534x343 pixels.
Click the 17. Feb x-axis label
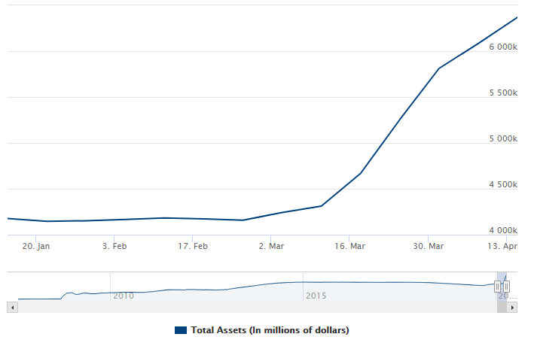(x=193, y=245)
